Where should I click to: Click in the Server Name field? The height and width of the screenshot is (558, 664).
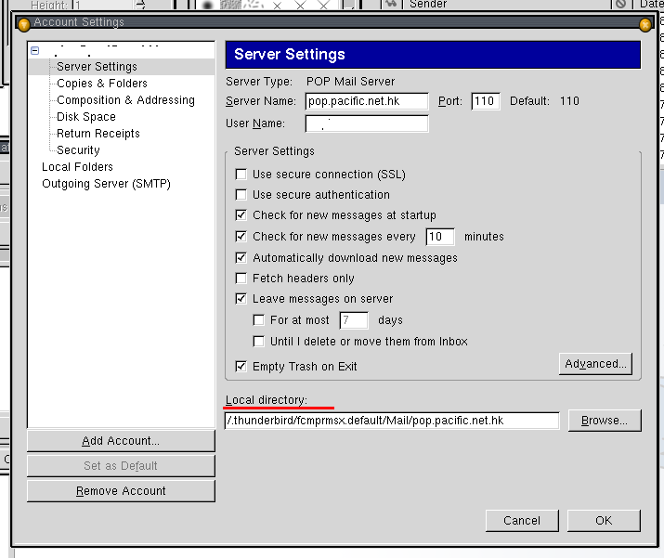[367, 101]
